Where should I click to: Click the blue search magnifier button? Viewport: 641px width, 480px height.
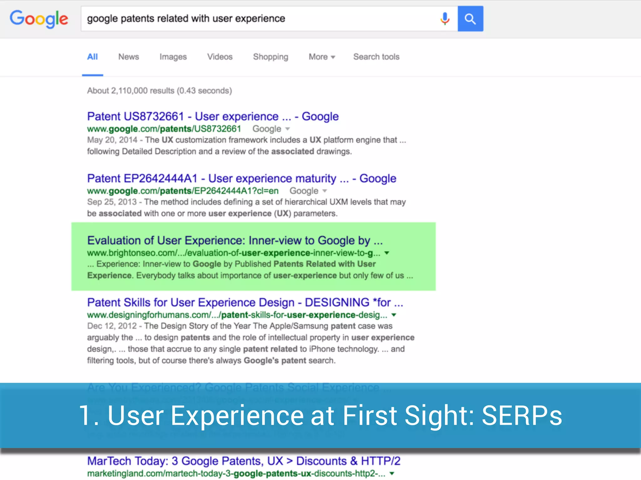(x=470, y=19)
